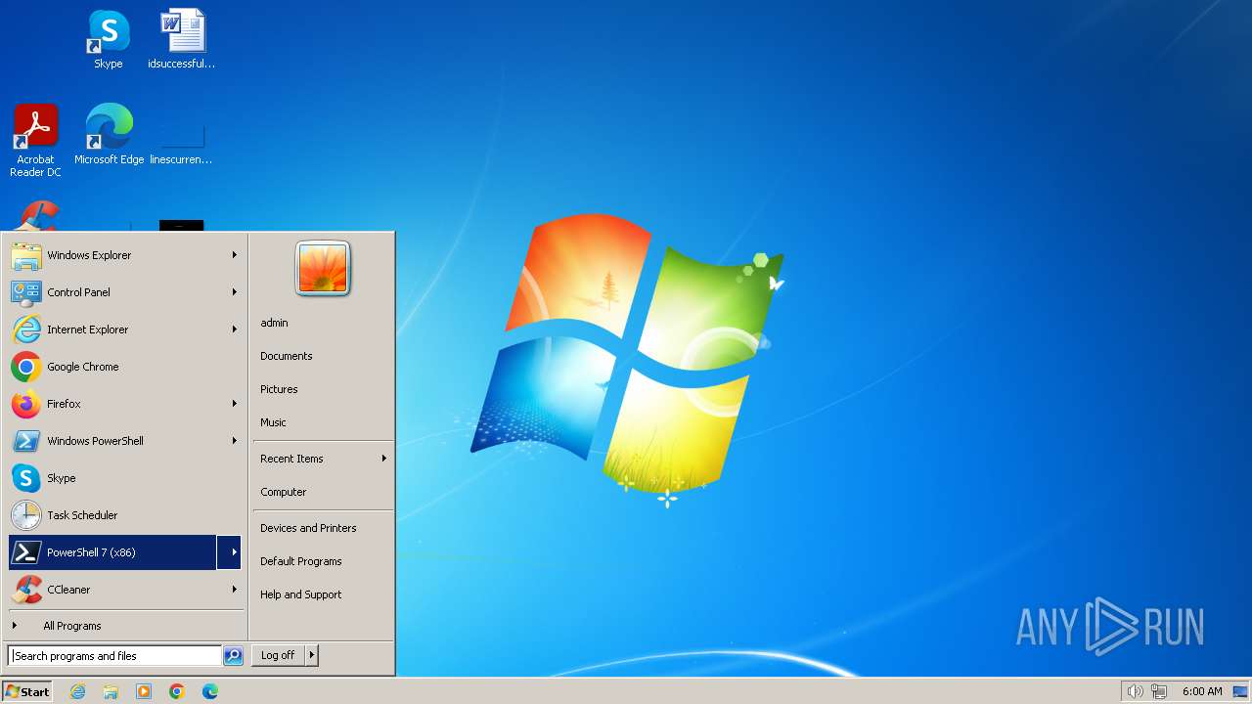Open Windows Media Player on taskbar
Viewport: 1252px width, 704px height.
(144, 691)
